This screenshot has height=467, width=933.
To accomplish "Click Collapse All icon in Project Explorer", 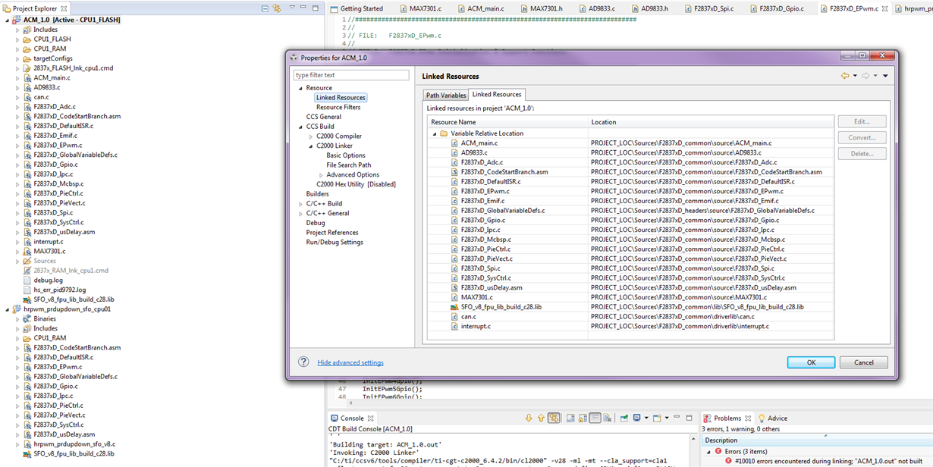I will point(265,8).
